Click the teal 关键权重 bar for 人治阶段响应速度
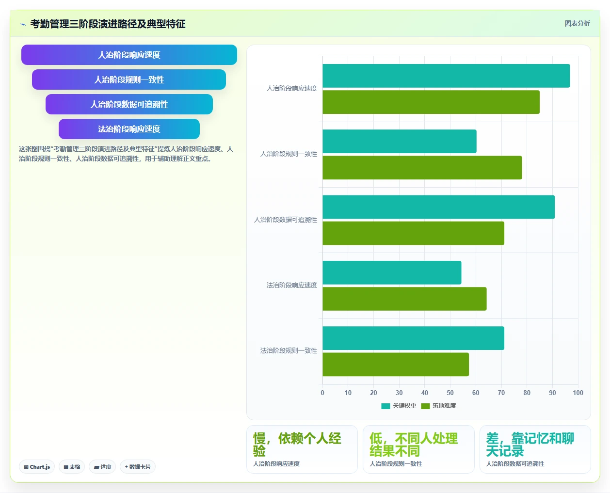This screenshot has width=610, height=493. 446,76
